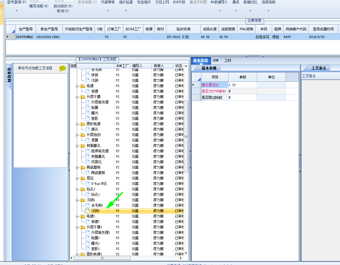Screen dimensions: 340x265
Task: Click the folder icon beside 图形电镀
Action: [83, 124]
